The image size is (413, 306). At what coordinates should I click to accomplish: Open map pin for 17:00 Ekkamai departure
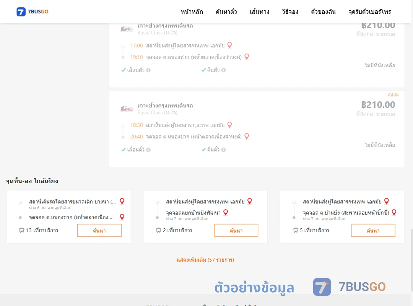(230, 46)
